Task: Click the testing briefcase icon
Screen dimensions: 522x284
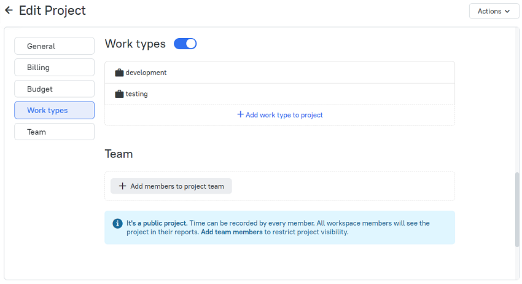Action: click(119, 93)
